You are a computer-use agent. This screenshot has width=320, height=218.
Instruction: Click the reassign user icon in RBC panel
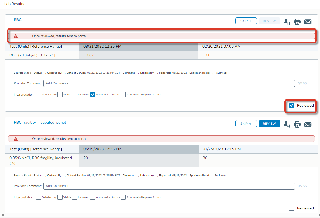(x=287, y=22)
